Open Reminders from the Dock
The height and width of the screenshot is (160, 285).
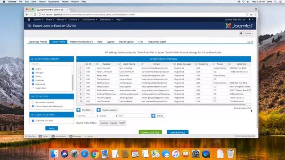(x=145, y=154)
